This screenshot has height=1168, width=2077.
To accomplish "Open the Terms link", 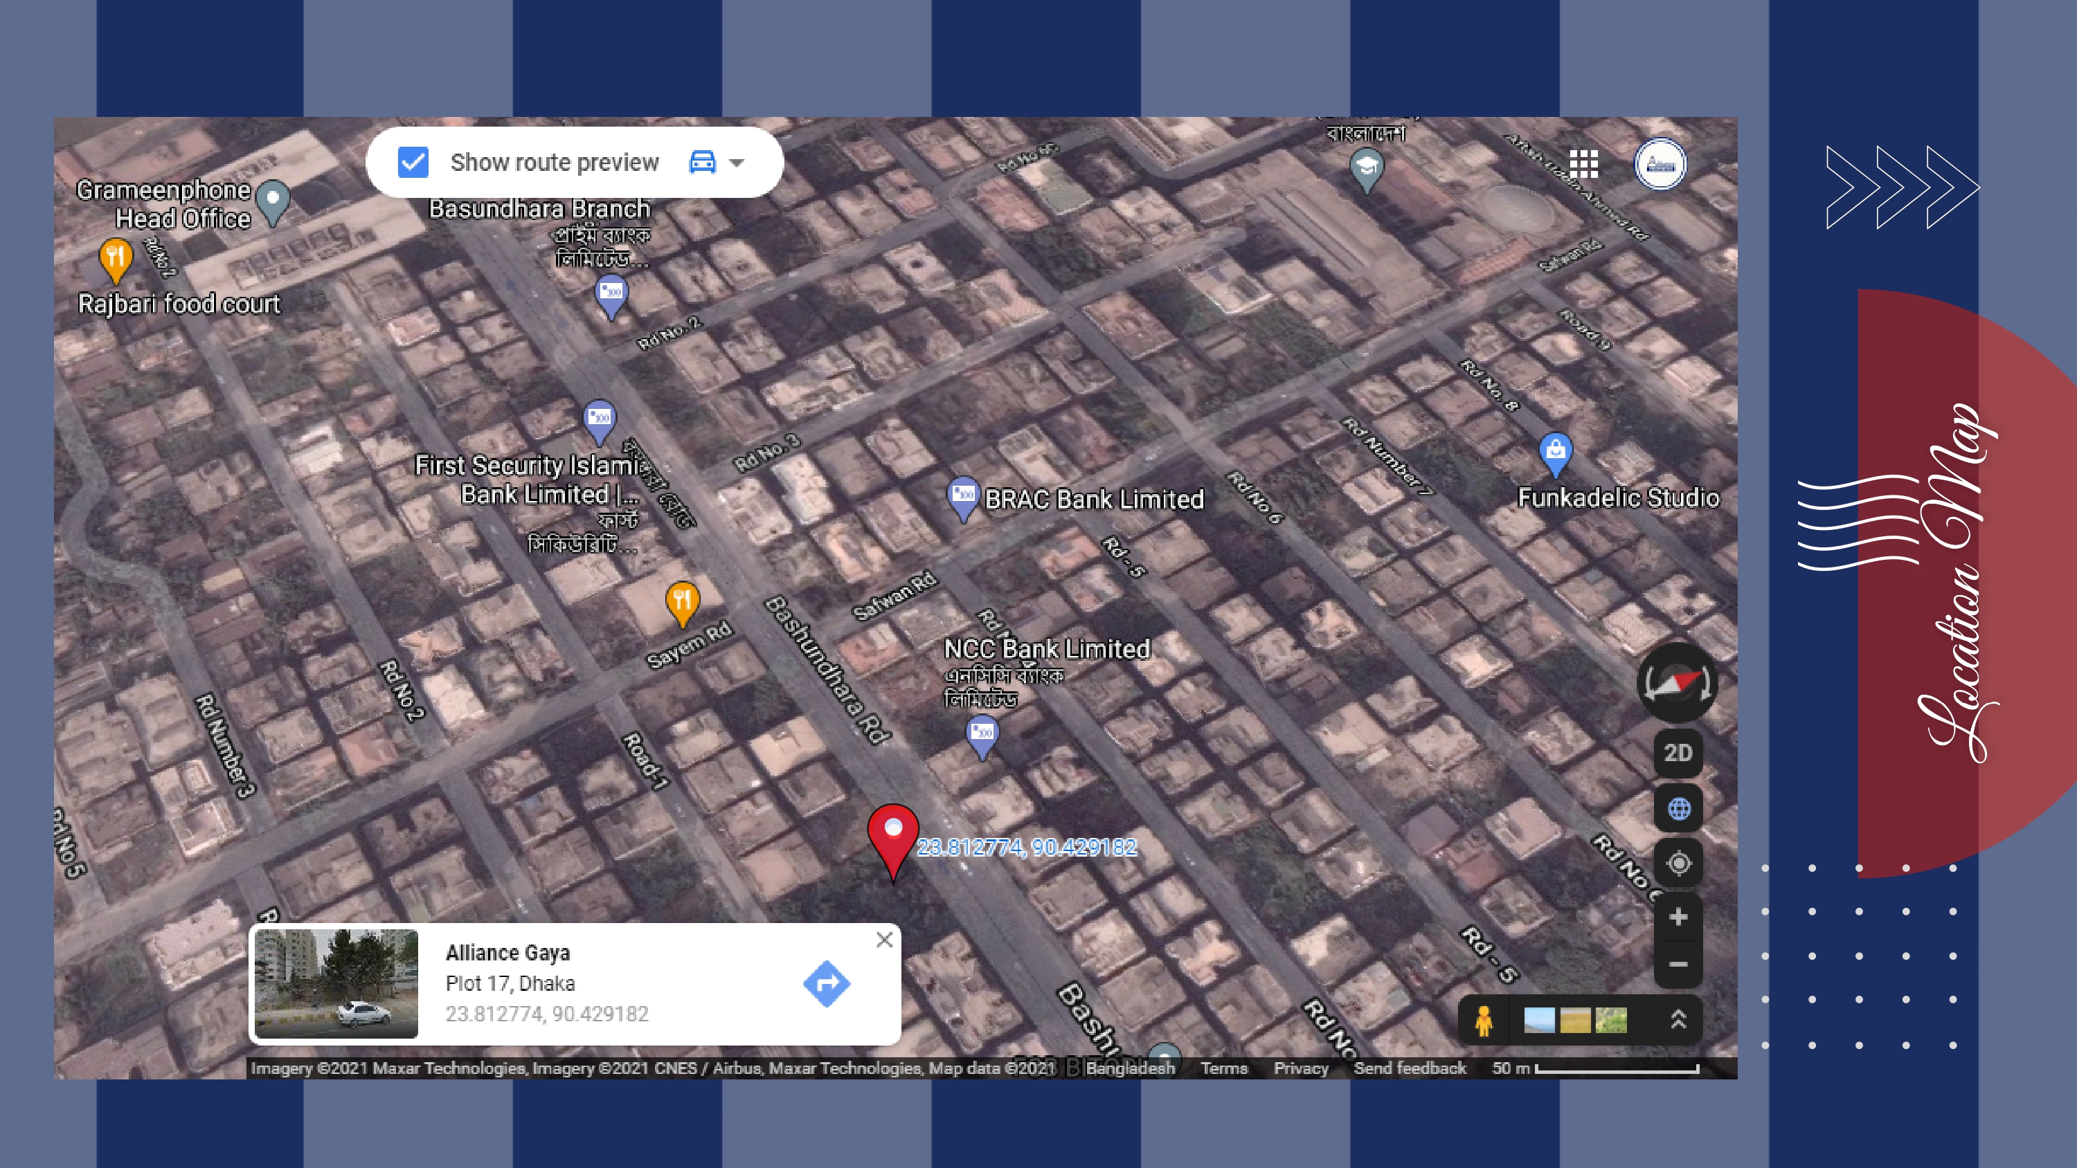I will (1224, 1068).
